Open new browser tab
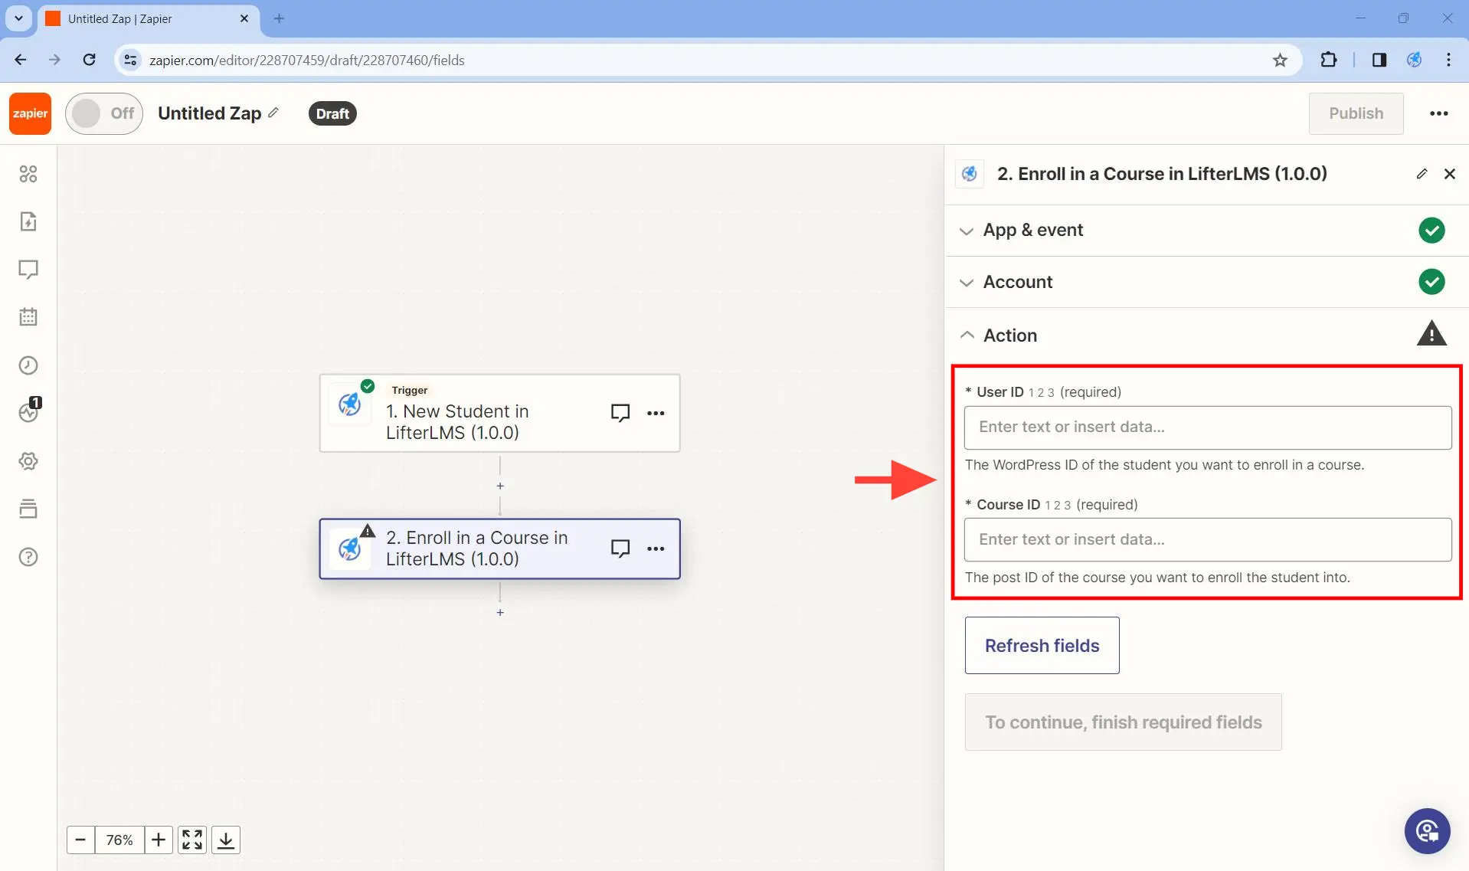This screenshot has width=1469, height=871. [x=279, y=18]
